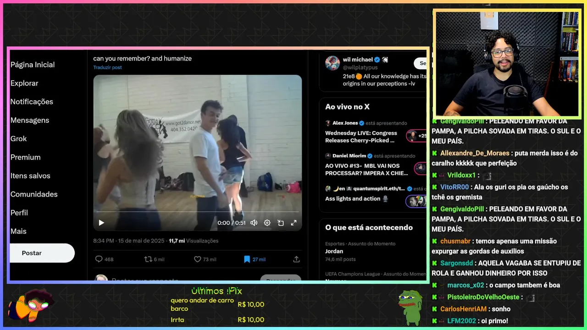Open Comunidades in the sidebar
Image resolution: width=587 pixels, height=330 pixels.
tap(34, 194)
